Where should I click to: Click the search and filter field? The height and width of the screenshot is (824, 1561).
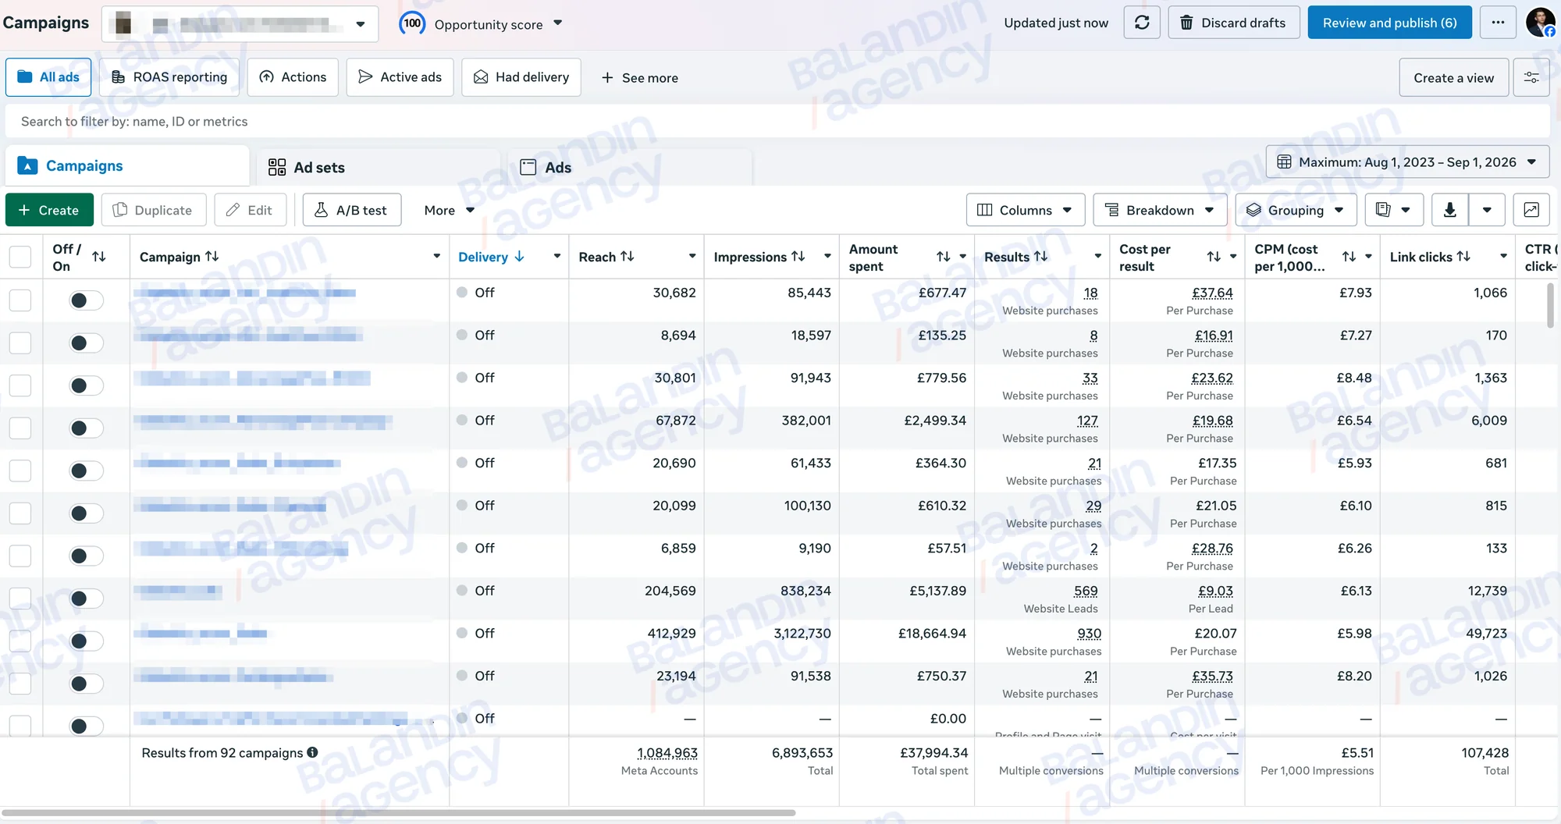point(777,121)
